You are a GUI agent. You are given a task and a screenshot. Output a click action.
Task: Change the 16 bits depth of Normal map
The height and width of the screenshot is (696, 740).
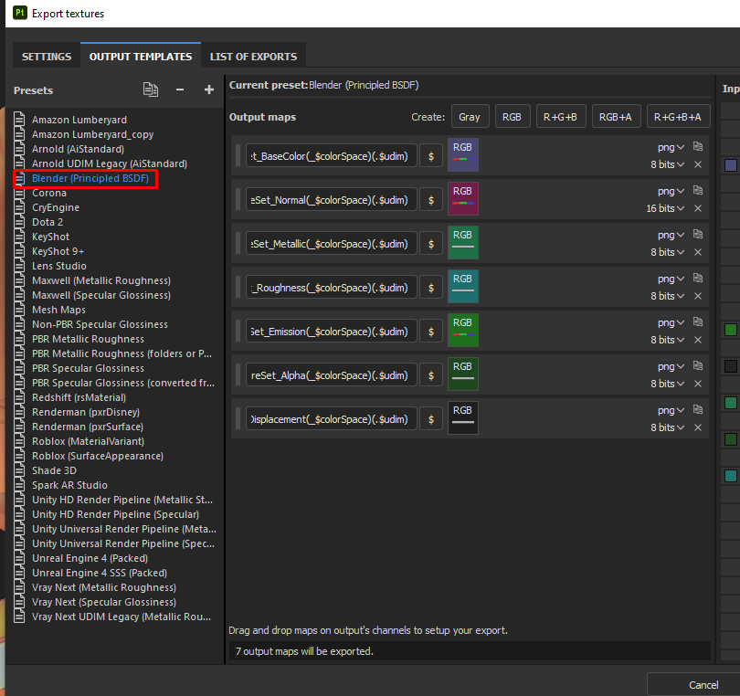(x=665, y=208)
